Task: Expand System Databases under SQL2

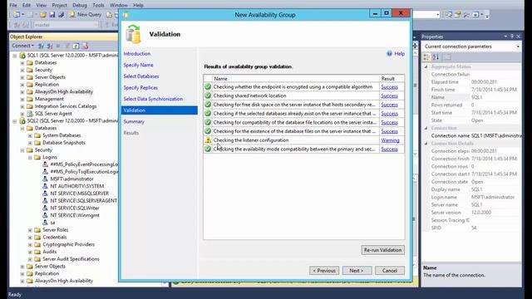Action: point(30,135)
